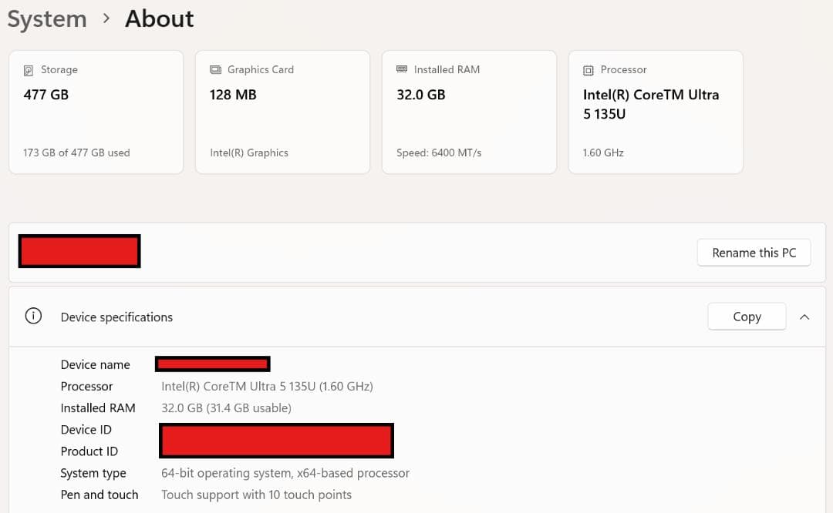Click the About page title
833x513 pixels.
pyautogui.click(x=160, y=18)
